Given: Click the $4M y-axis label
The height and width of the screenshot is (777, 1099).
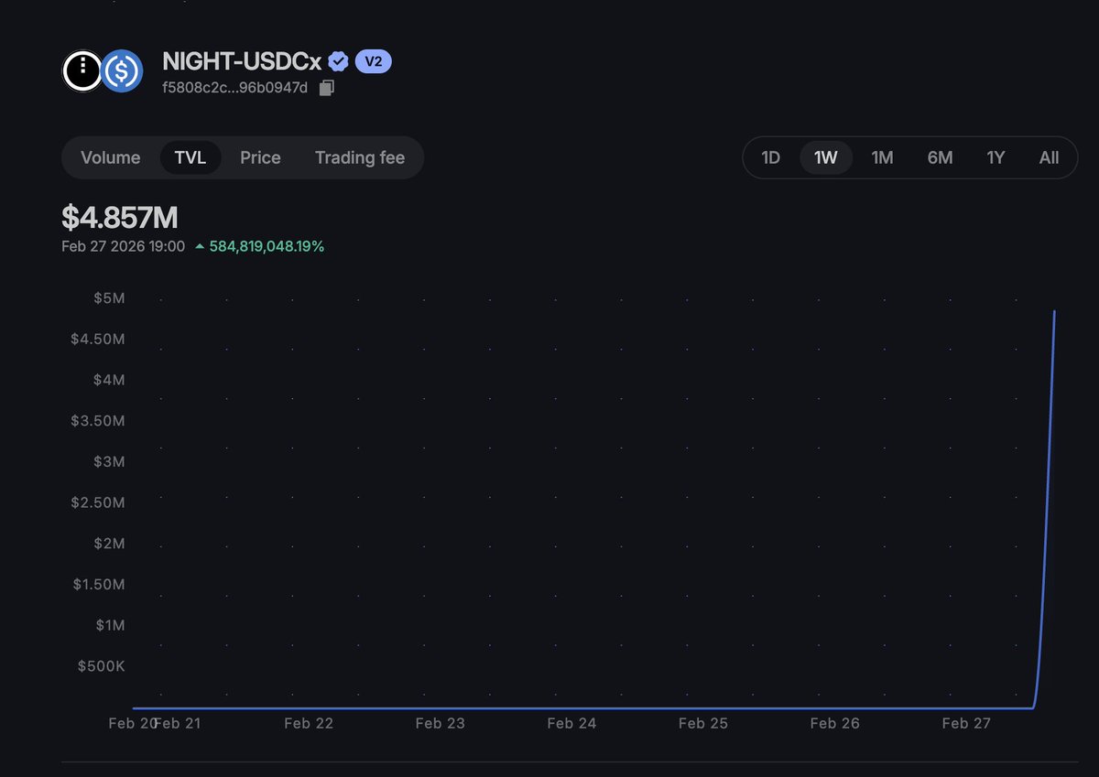Looking at the screenshot, I should pyautogui.click(x=109, y=380).
